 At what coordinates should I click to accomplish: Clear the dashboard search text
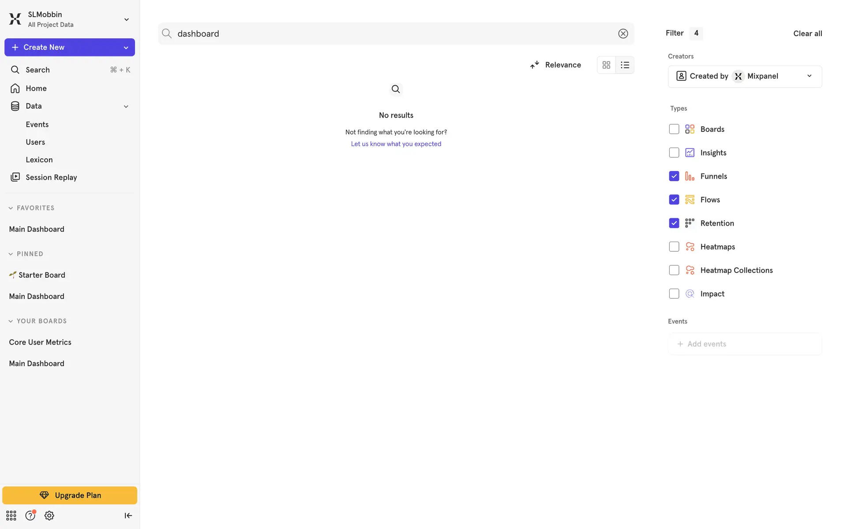coord(623,34)
